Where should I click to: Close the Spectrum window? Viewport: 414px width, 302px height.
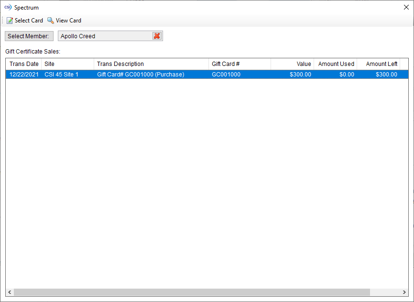[x=406, y=7]
